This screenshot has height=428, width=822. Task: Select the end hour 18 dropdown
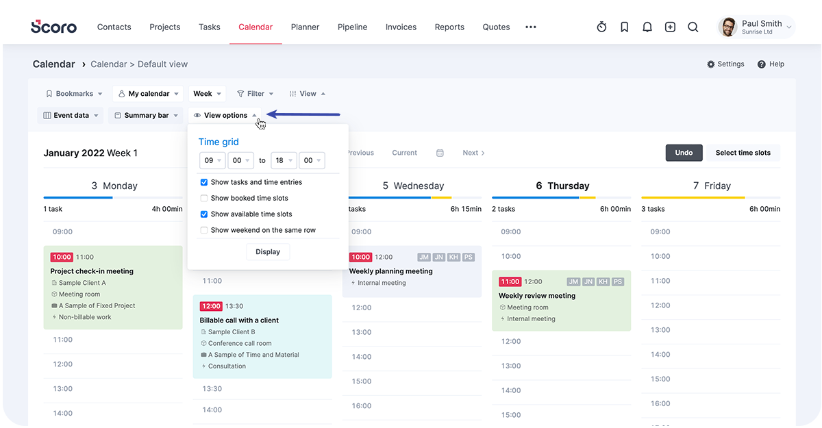[x=284, y=160]
